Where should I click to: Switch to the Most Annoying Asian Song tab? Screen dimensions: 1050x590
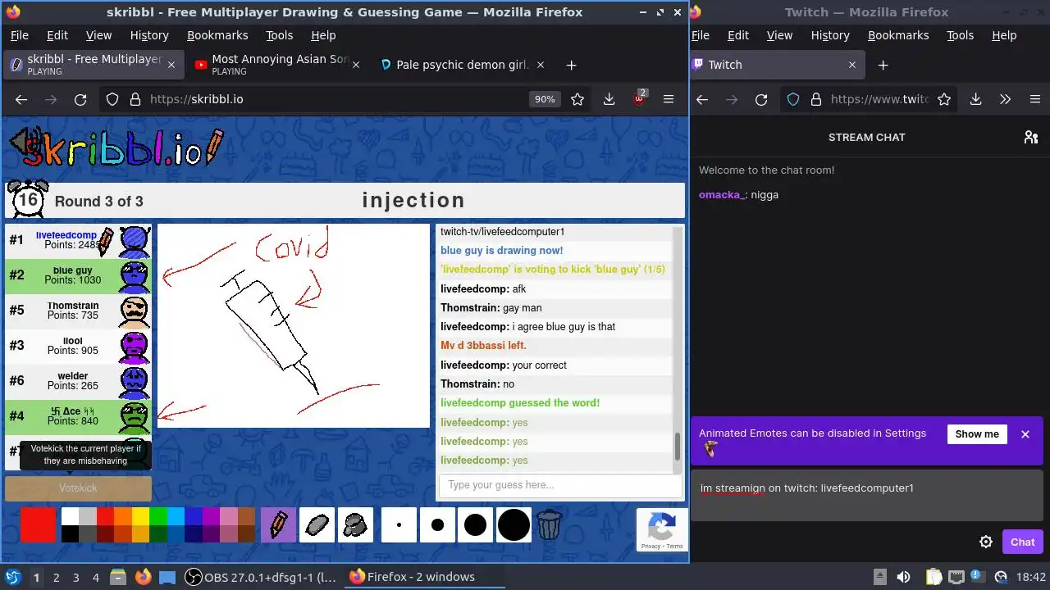[277, 65]
